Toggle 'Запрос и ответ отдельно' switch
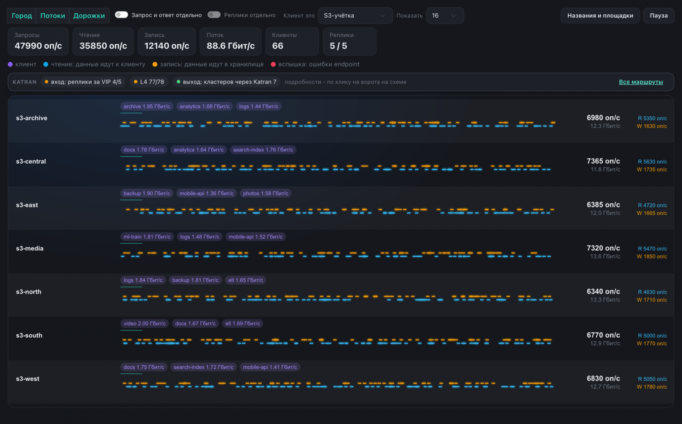The width and height of the screenshot is (682, 424). (121, 15)
